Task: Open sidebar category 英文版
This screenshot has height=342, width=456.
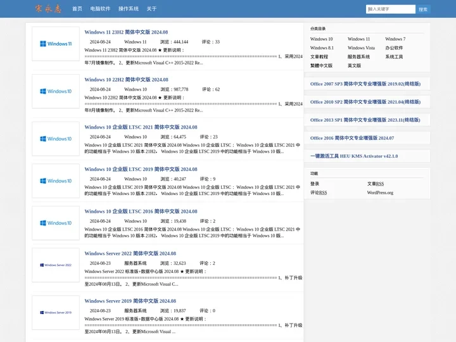Action: [x=354, y=65]
